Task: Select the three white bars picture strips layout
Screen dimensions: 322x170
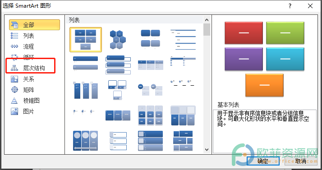Action: coord(118,141)
